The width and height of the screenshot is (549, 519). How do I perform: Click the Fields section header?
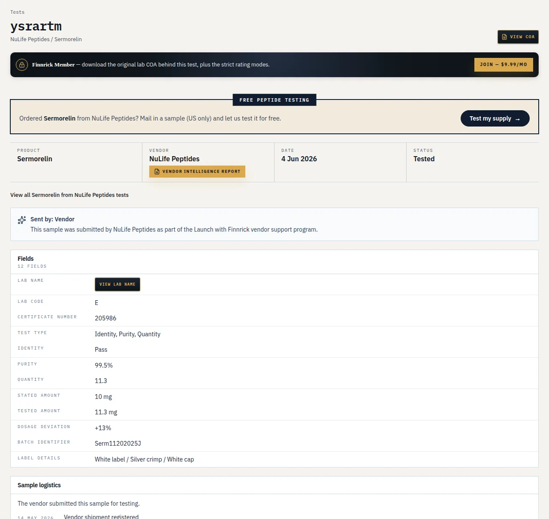coord(26,259)
